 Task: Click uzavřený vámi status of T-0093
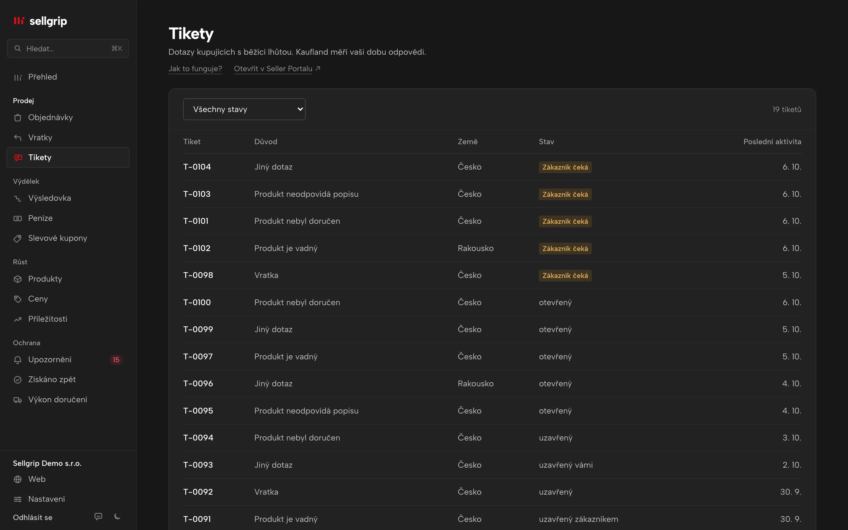[566, 465]
